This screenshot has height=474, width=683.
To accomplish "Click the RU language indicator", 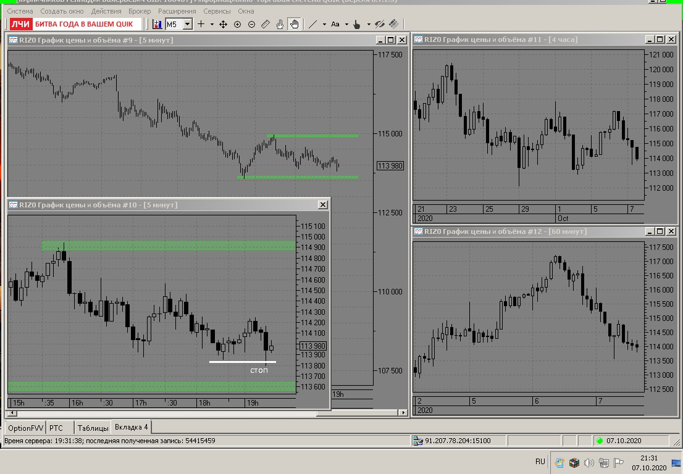I will [540, 462].
